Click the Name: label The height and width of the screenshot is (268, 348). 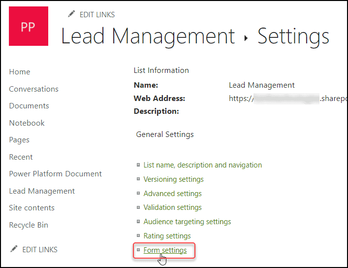point(146,85)
